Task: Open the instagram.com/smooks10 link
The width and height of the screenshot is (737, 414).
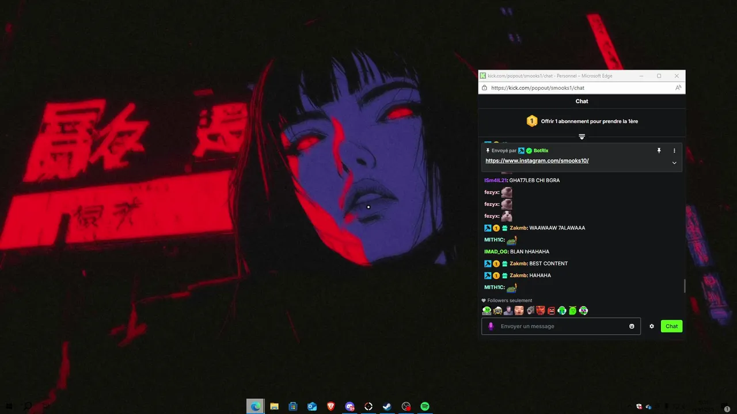Action: 537,161
